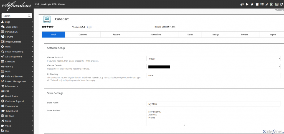Open the envelope email settings icon

pyautogui.click(x=277, y=4)
